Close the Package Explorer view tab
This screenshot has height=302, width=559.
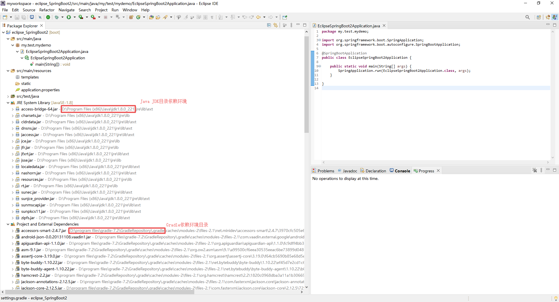[41, 26]
